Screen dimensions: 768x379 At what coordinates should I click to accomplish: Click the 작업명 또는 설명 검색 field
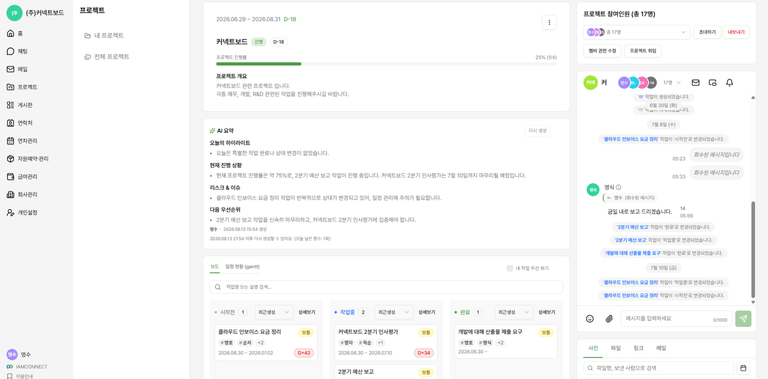[x=386, y=287]
